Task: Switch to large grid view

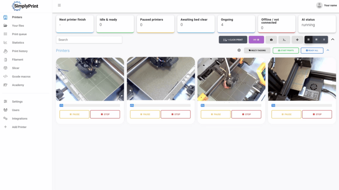Action: click(308, 40)
